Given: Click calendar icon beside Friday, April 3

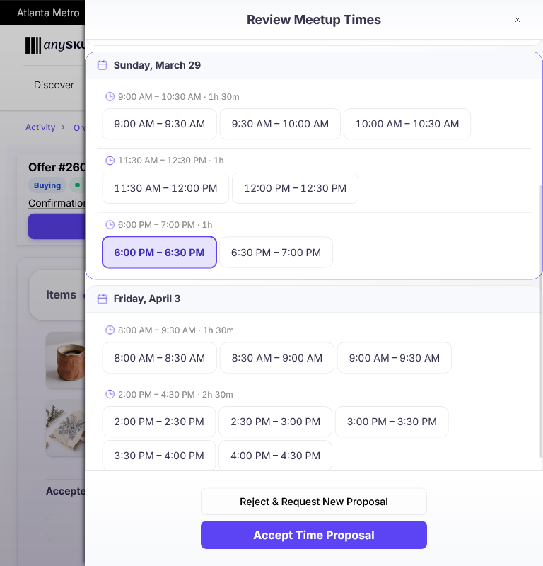Looking at the screenshot, I should [x=103, y=299].
